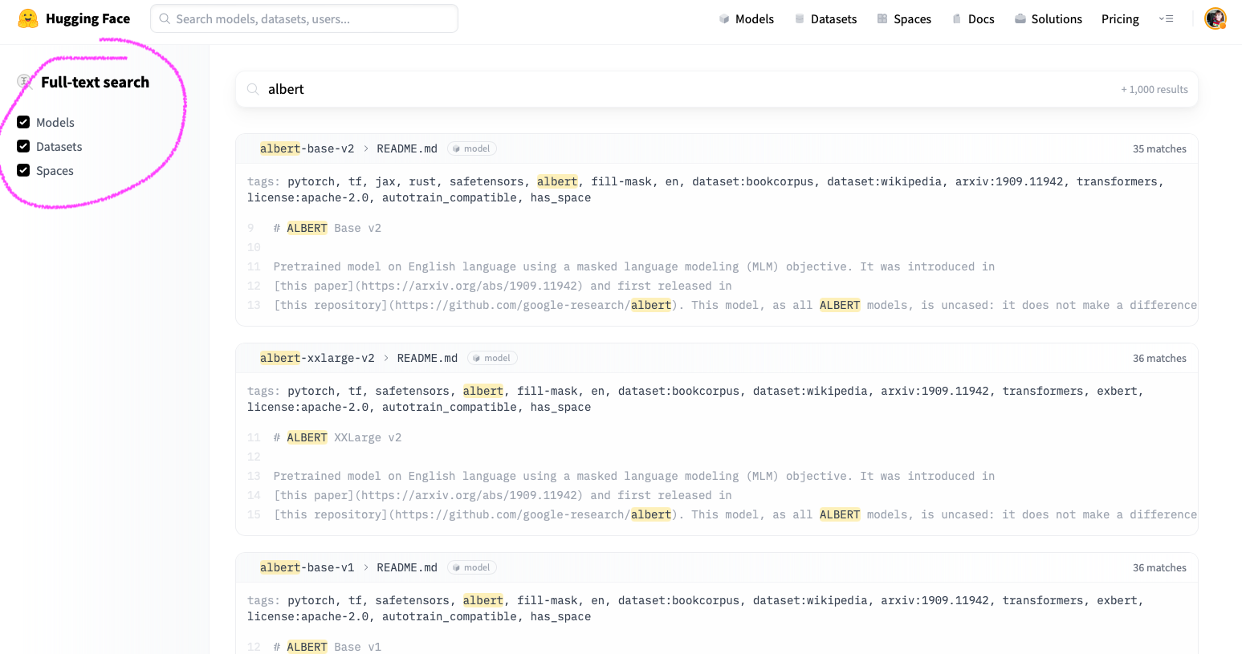Screen dimensions: 1242x654
Task: Click the magnifier icon beside albert query
Action: pos(253,89)
